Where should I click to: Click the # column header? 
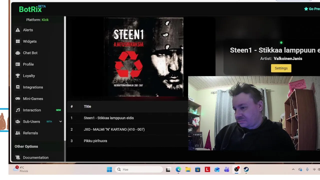[x=71, y=106]
